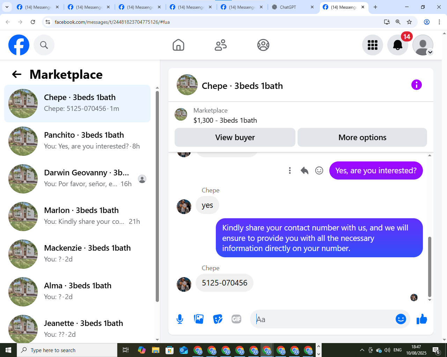
Task: Attach a photo file icon
Action: click(199, 319)
